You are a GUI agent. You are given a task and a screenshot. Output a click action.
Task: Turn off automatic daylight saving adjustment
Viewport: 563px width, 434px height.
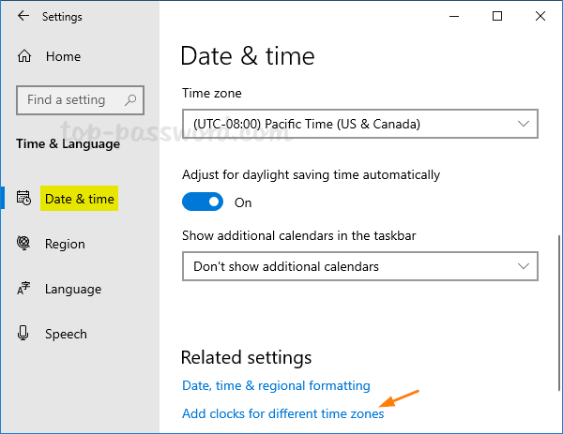click(x=203, y=202)
